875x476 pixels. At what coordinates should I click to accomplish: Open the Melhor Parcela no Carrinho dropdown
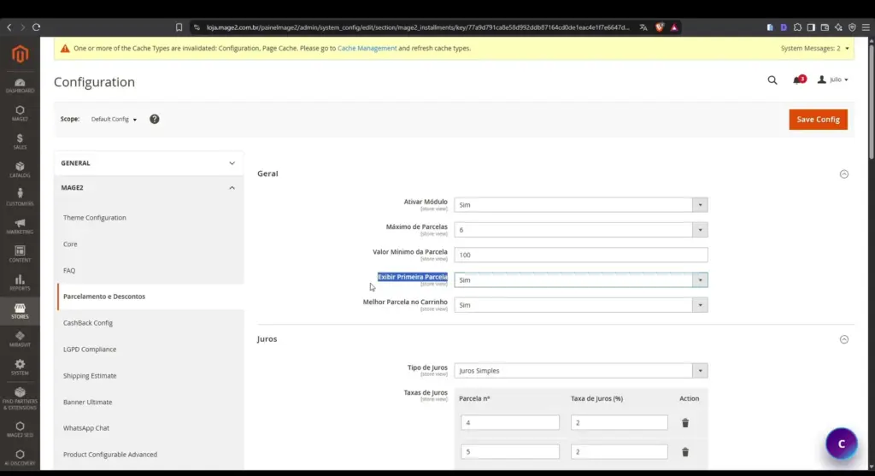coord(581,305)
